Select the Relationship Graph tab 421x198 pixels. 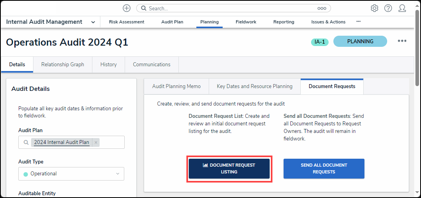click(x=63, y=64)
